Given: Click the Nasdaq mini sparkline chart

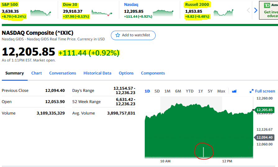Looking at the screenshot, I should (163, 13).
